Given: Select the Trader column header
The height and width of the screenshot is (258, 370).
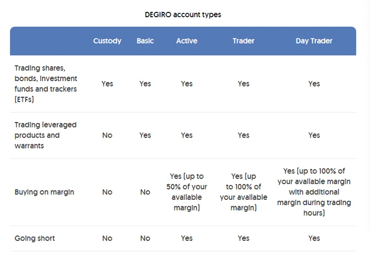Looking at the screenshot, I should coord(243,41).
